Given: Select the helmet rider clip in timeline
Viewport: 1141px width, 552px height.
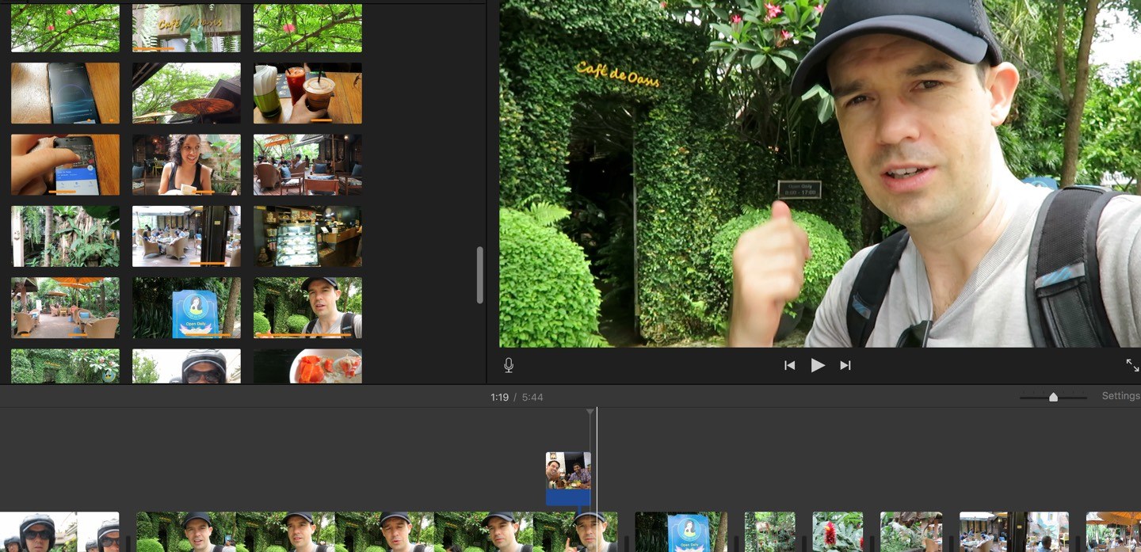Looking at the screenshot, I should click(x=59, y=532).
